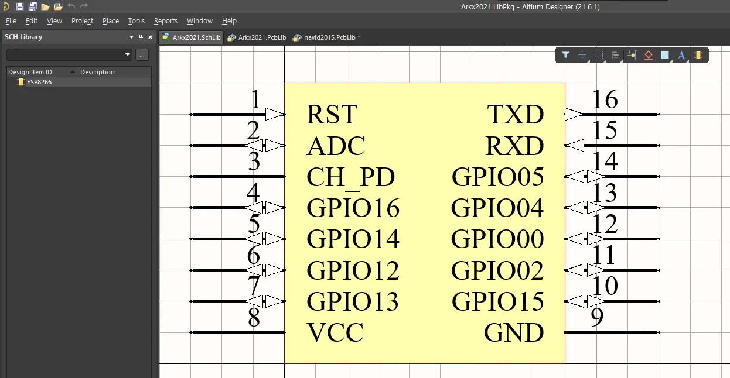The height and width of the screenshot is (378, 730).
Task: Click the Save All icon
Action: pyautogui.click(x=33, y=6)
